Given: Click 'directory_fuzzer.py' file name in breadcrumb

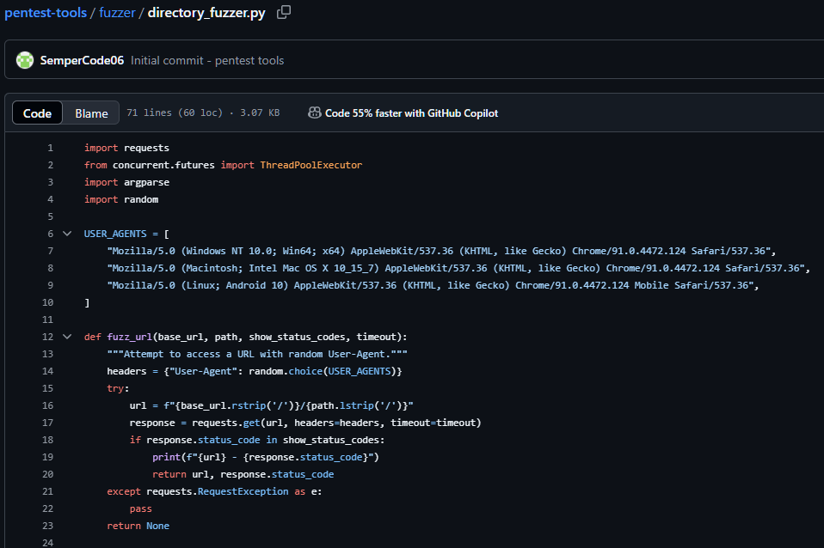Looking at the screenshot, I should 206,13.
